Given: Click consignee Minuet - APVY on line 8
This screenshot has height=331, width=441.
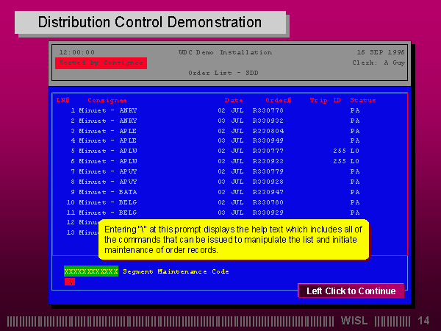Looking at the screenshot, I should point(108,182).
